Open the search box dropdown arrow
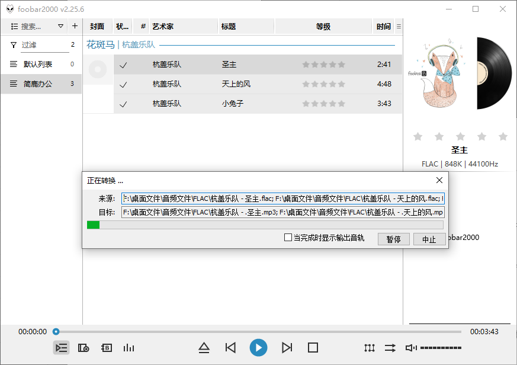Screen dimensions: 517x365 tap(61, 26)
